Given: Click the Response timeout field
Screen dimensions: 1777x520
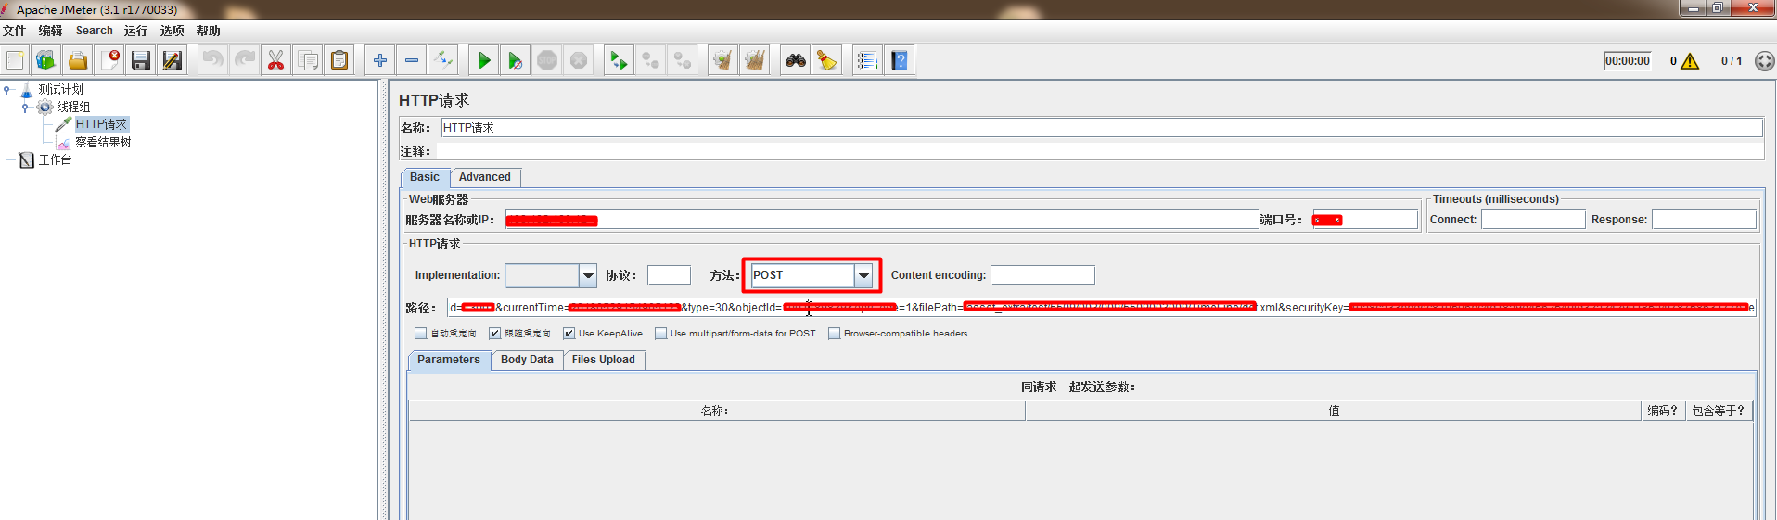Looking at the screenshot, I should click(1704, 220).
